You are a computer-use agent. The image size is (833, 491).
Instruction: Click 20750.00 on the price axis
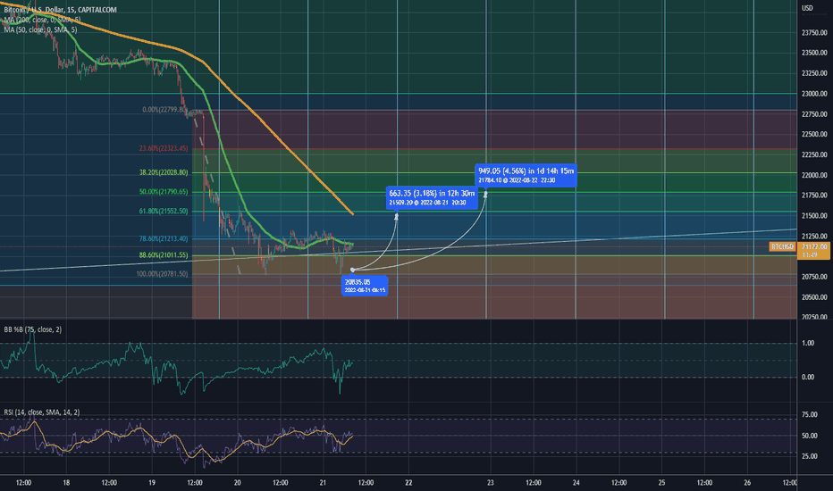pos(814,277)
